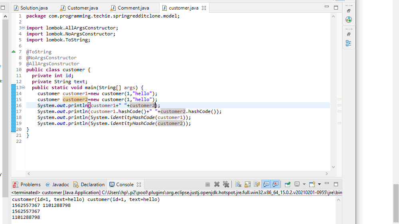Click the overview ruler marker for line 19
The height and width of the screenshot is (224, 399).
(339, 123)
